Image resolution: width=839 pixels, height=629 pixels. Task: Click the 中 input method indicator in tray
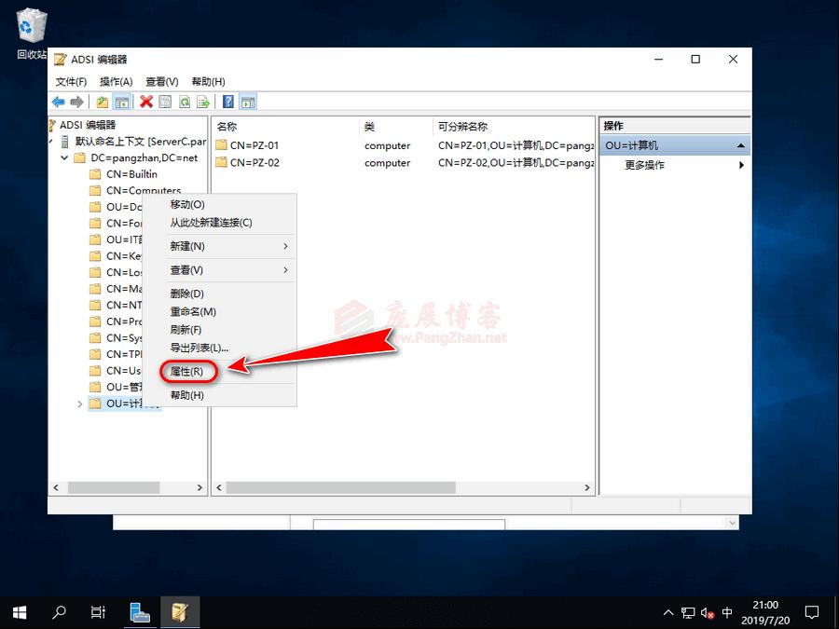pyautogui.click(x=726, y=612)
